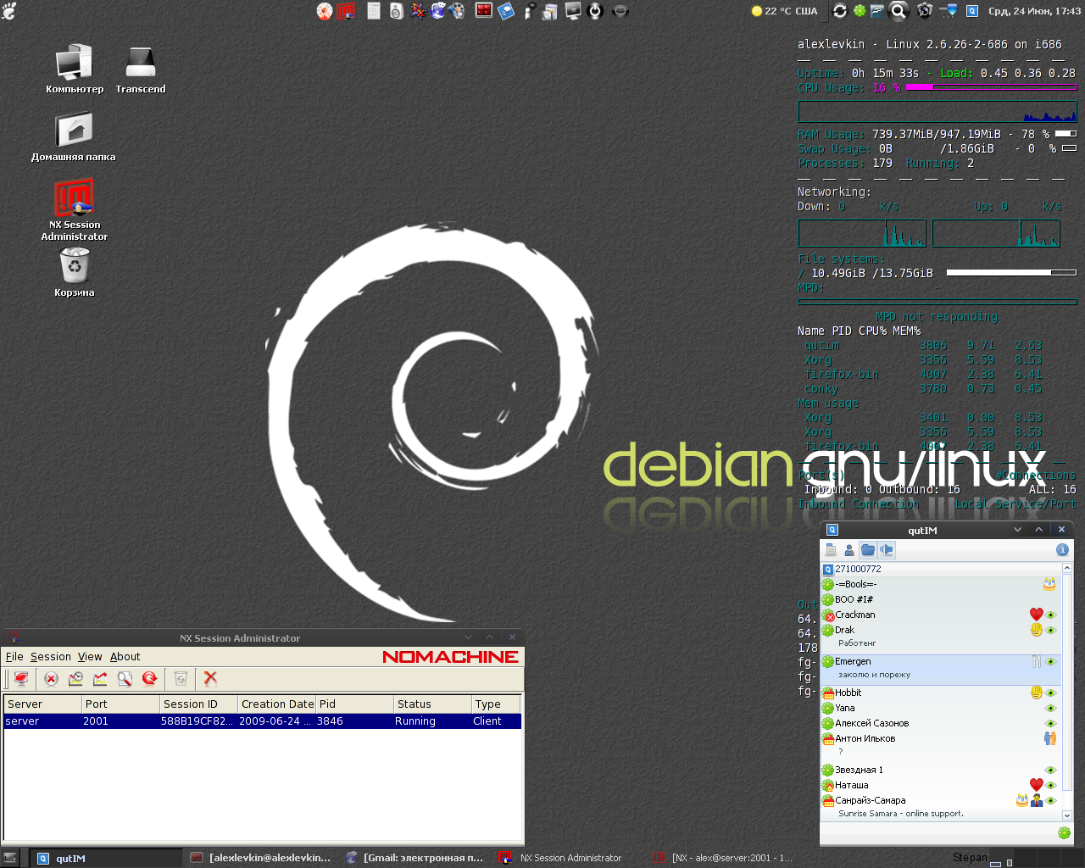1085x868 pixels.
Task: Open the Session menu in NX Administrator
Action: 51,657
